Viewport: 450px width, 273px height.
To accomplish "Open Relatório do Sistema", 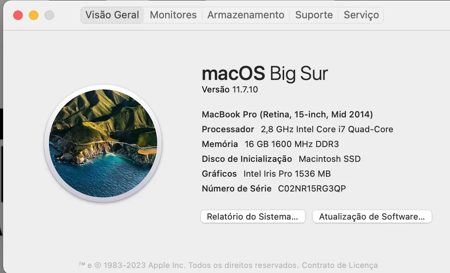I will [x=252, y=216].
